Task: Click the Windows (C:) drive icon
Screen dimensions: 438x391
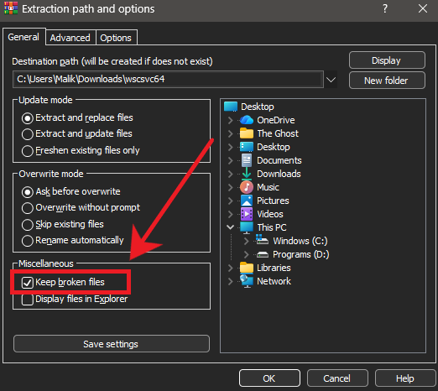Action: [262, 240]
